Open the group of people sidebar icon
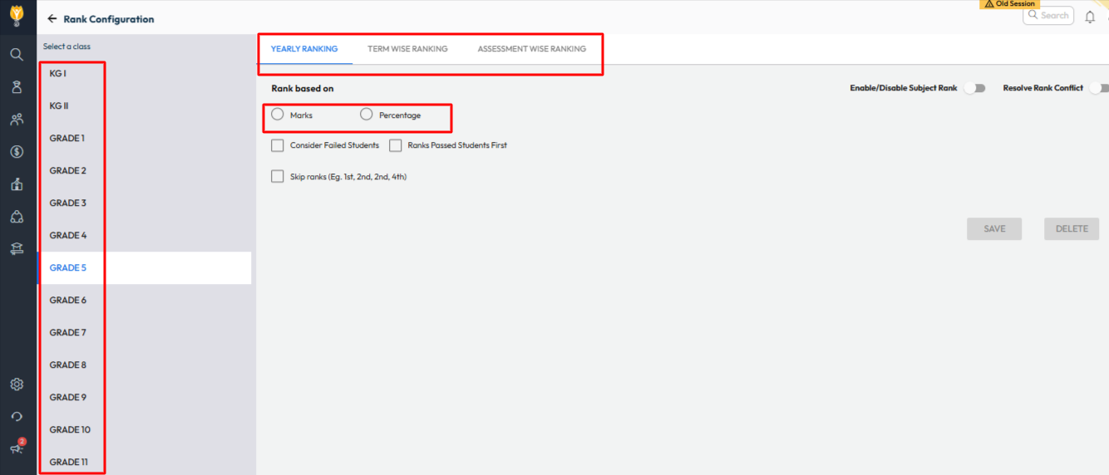 pos(17,120)
